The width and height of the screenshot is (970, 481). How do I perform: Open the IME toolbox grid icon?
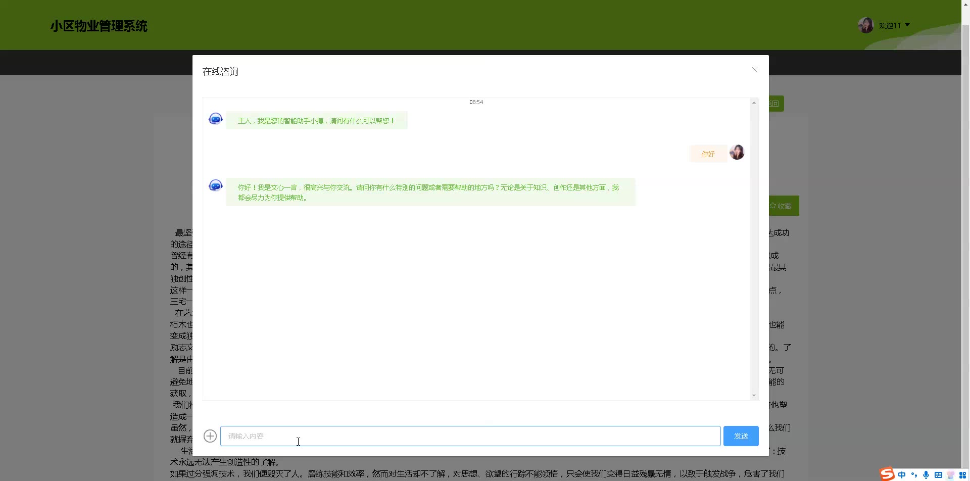click(962, 475)
